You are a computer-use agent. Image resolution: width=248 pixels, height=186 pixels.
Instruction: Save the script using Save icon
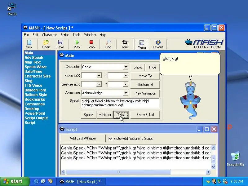click(x=60, y=44)
